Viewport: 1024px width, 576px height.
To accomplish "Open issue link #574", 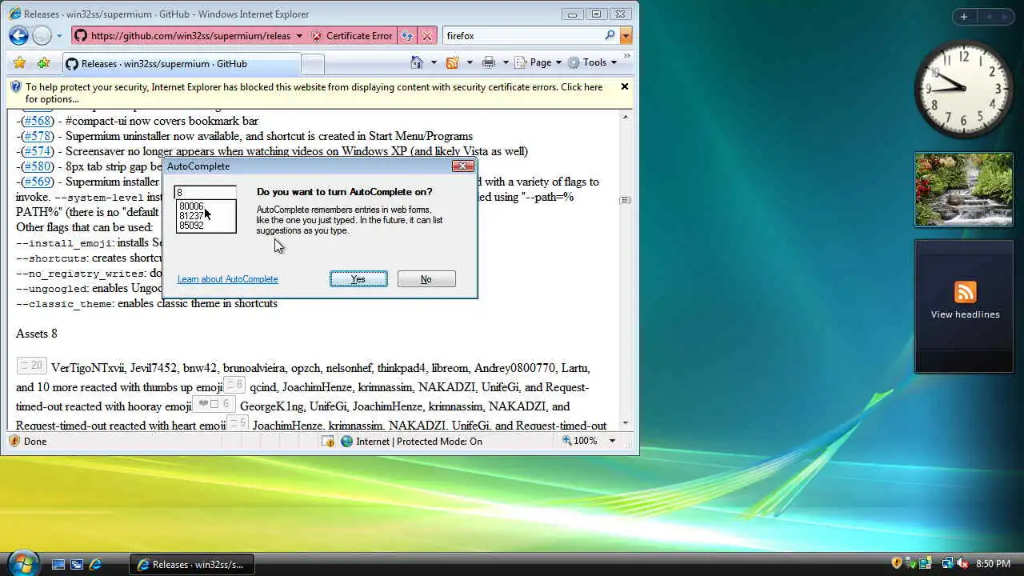I will (38, 151).
